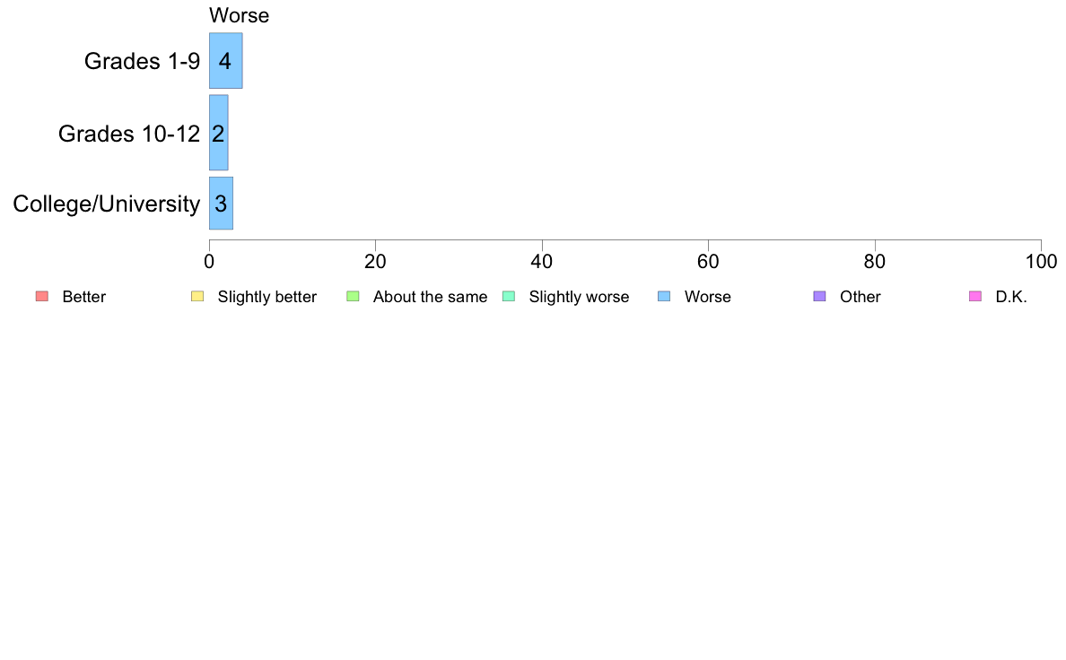Click the Worse blue legend swatch

click(x=664, y=296)
